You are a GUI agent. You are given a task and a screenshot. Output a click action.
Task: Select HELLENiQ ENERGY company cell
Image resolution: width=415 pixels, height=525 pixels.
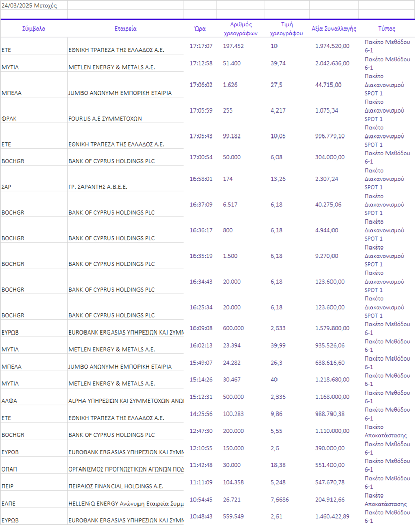coord(126,504)
